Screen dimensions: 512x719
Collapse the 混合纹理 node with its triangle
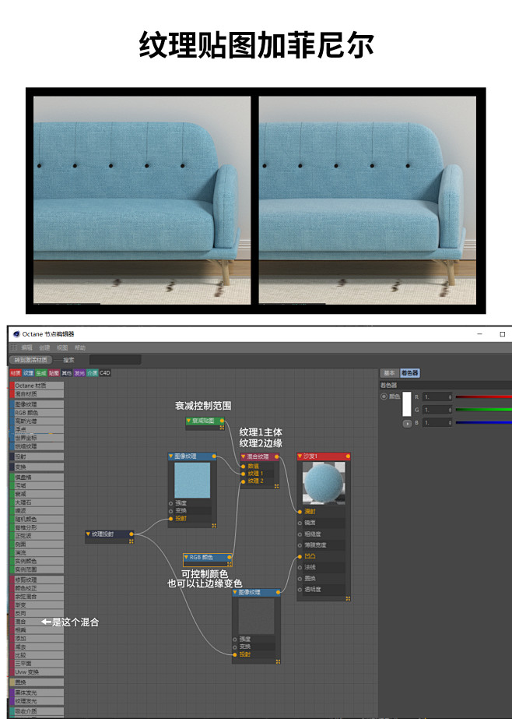click(x=244, y=456)
